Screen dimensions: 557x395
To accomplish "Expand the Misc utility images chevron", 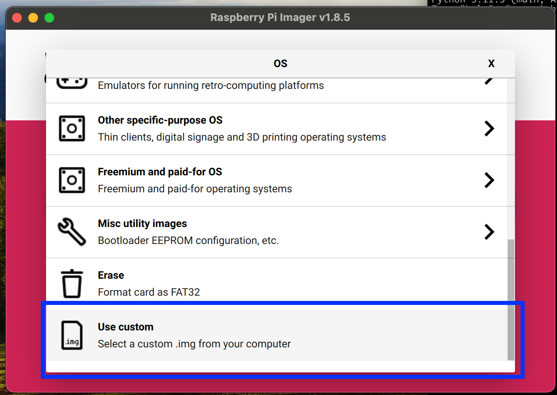I will click(x=489, y=232).
